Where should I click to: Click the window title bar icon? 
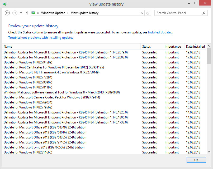tap(5, 4)
